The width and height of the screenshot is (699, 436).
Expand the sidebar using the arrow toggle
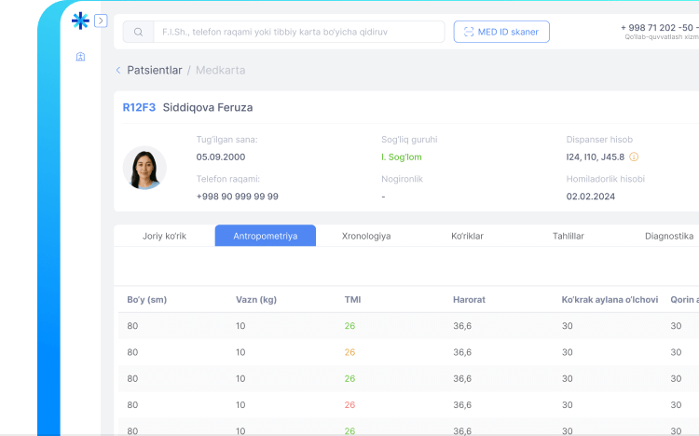click(101, 20)
